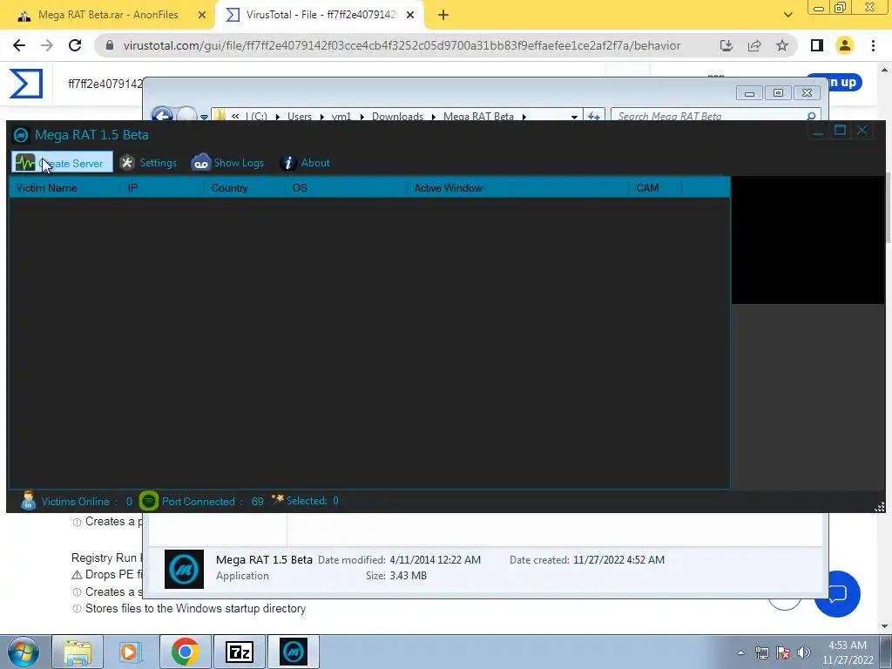Click the VirusTotal logo
892x669 pixels.
26,84
